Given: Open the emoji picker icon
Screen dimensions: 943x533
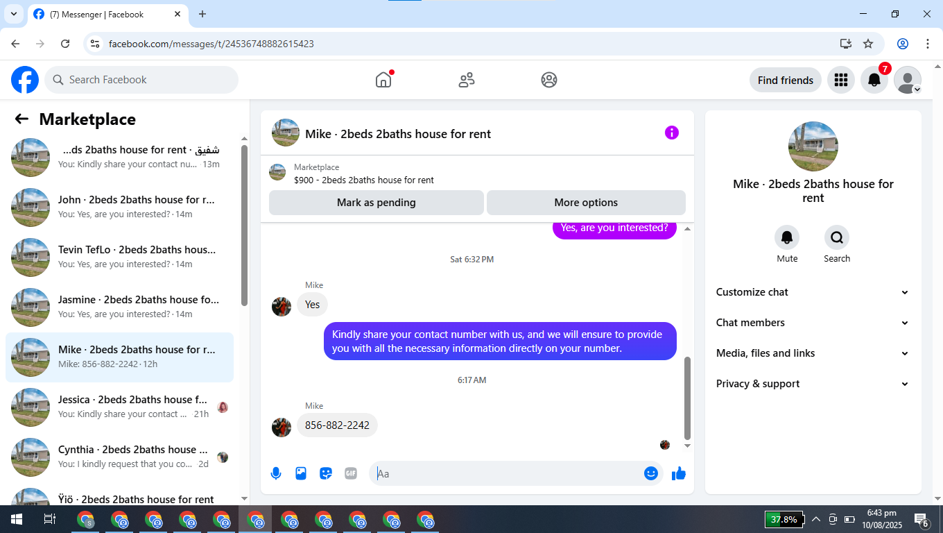Looking at the screenshot, I should coord(651,473).
